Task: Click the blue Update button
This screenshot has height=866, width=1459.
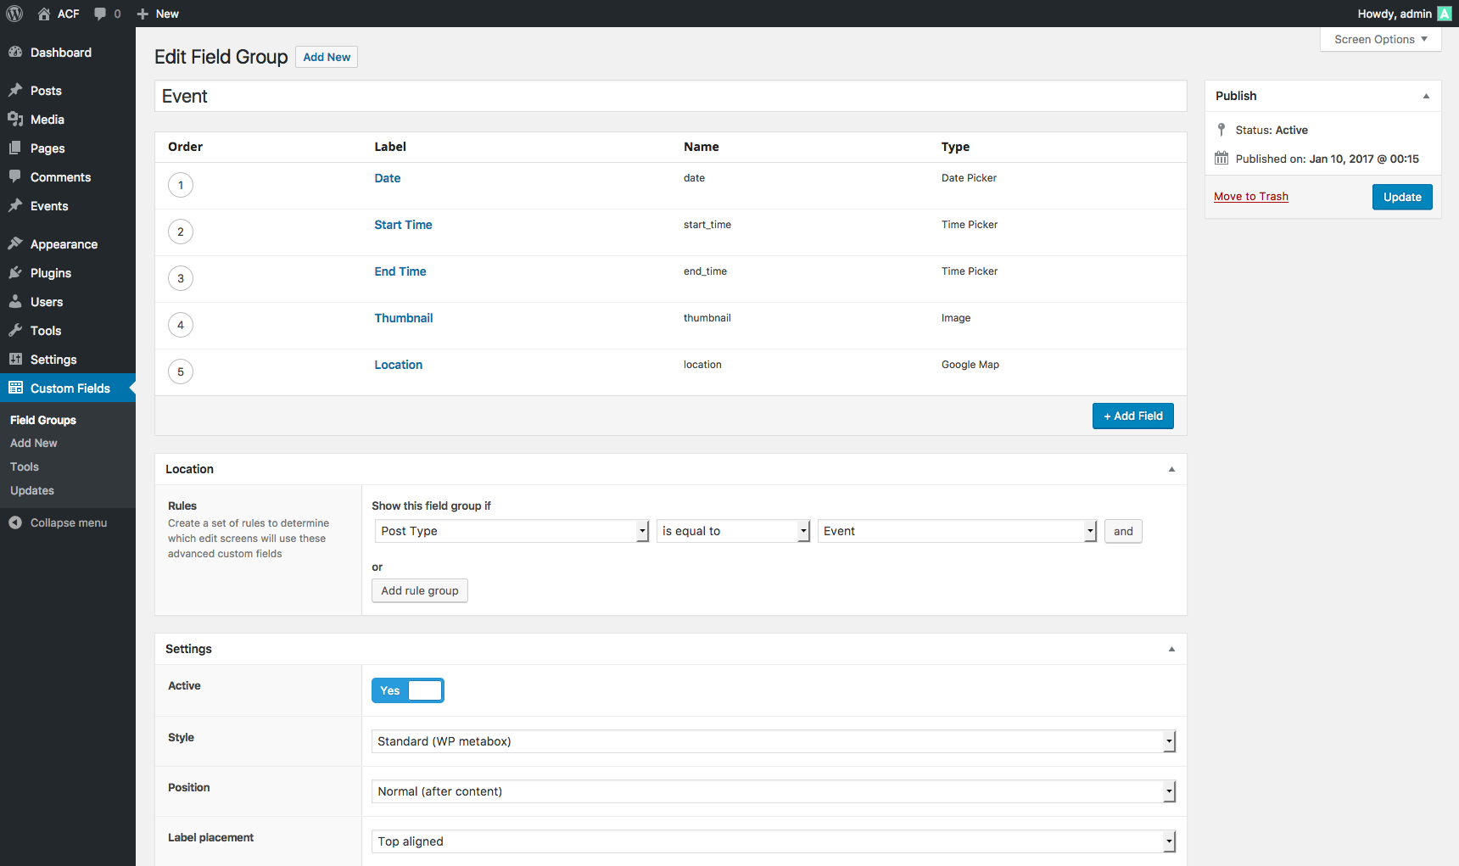Action: tap(1402, 197)
